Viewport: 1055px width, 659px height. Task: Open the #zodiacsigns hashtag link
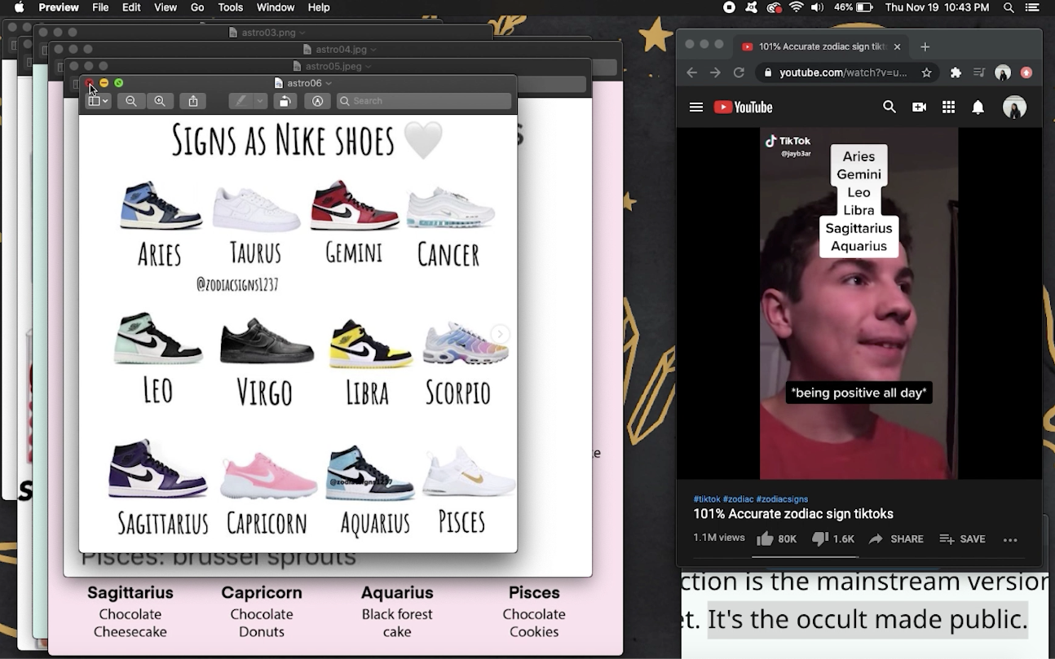pyautogui.click(x=782, y=499)
